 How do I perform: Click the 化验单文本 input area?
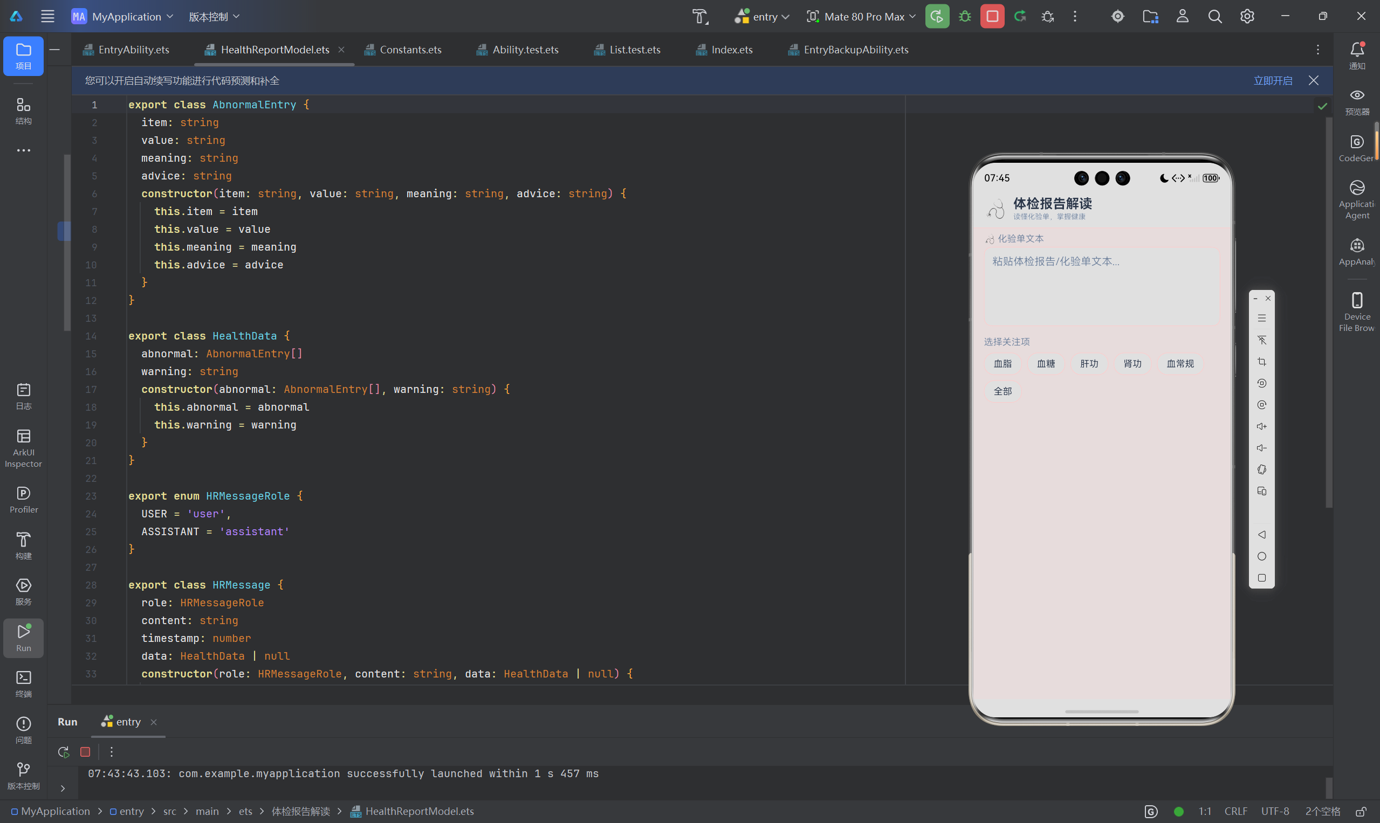(x=1101, y=286)
